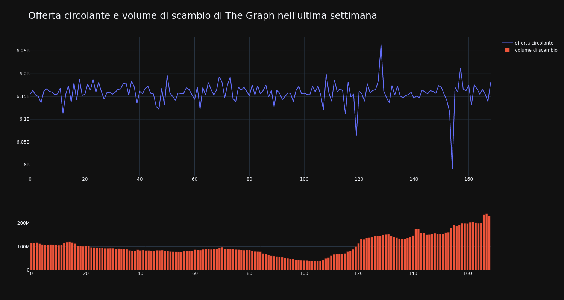Click the 200M label on the volume chart
The image size is (564, 300).
(x=23, y=223)
